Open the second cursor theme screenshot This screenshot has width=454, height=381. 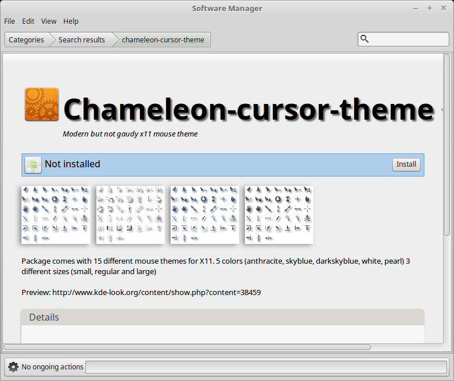130,214
